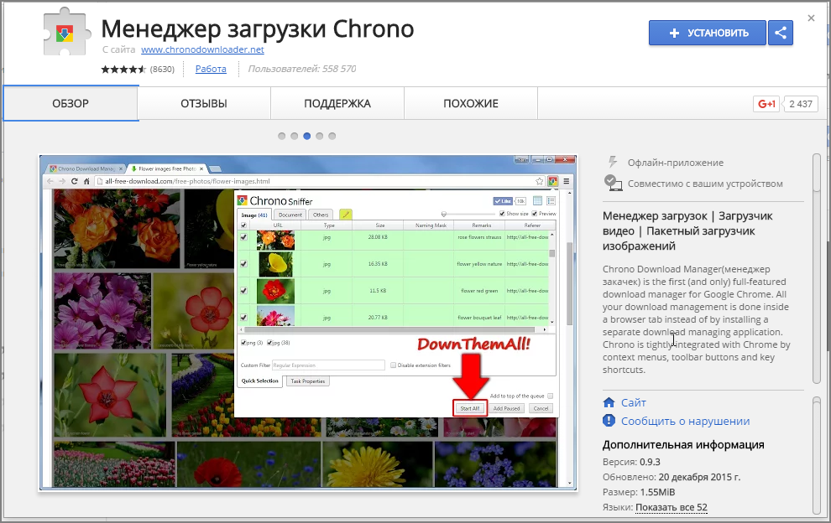Click the Офлайн-приложение label
831x523 pixels.
(x=676, y=163)
